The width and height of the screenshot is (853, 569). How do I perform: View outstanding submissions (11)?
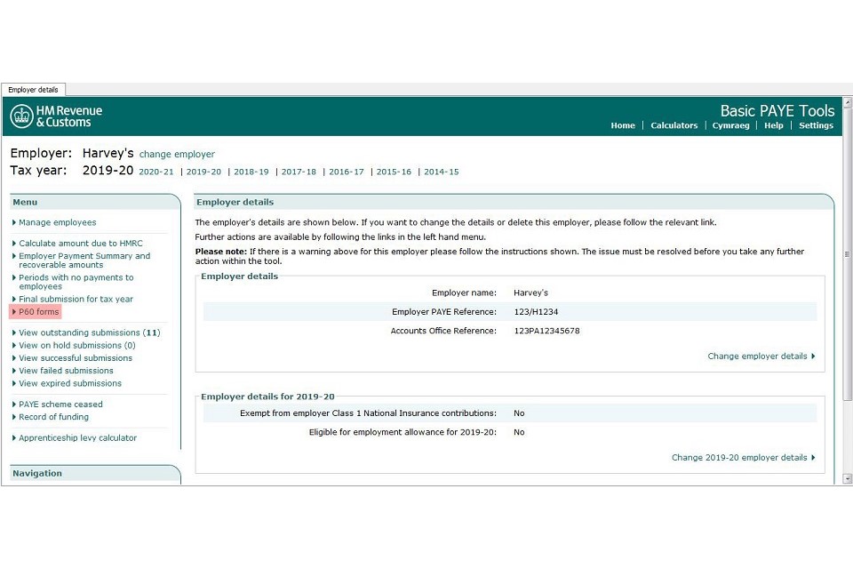pyautogui.click(x=89, y=333)
